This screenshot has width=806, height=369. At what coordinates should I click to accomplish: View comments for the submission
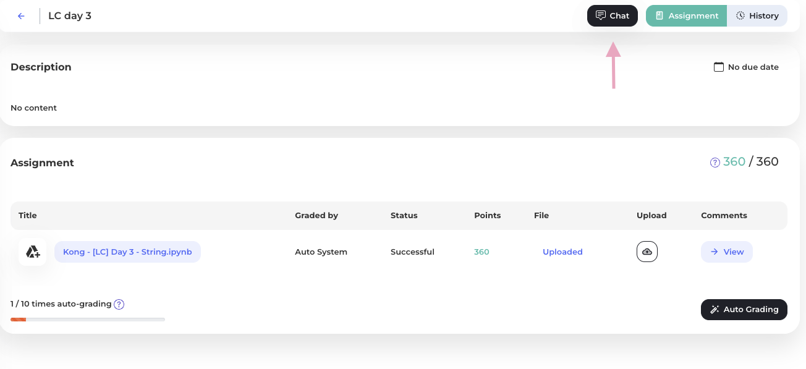727,252
